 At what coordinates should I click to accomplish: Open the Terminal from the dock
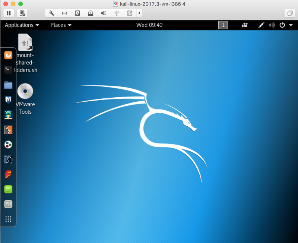8,70
